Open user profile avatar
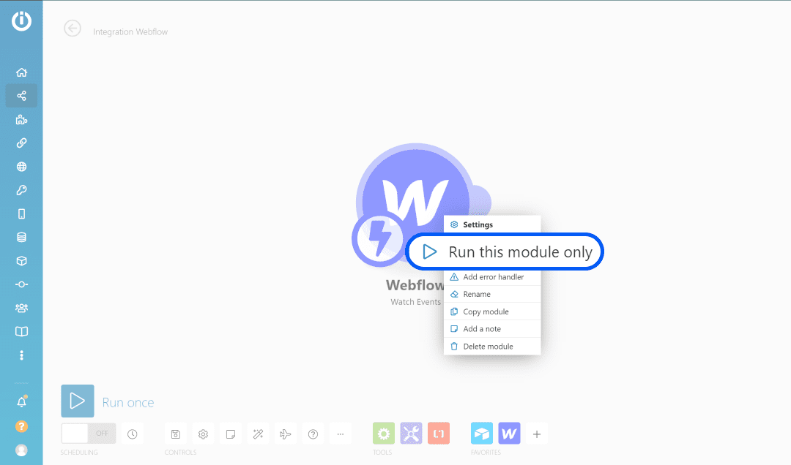Image resolution: width=791 pixels, height=465 pixels. click(x=21, y=450)
